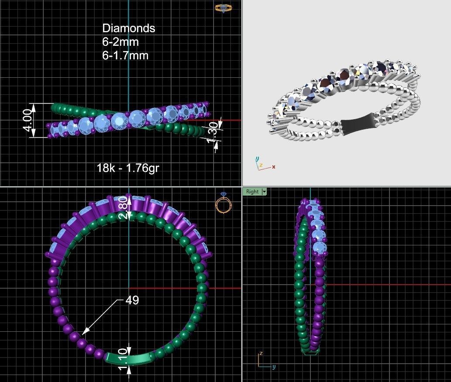The image size is (451, 382).
Task: Select the ring size 49 leader label
Action: coord(132,300)
